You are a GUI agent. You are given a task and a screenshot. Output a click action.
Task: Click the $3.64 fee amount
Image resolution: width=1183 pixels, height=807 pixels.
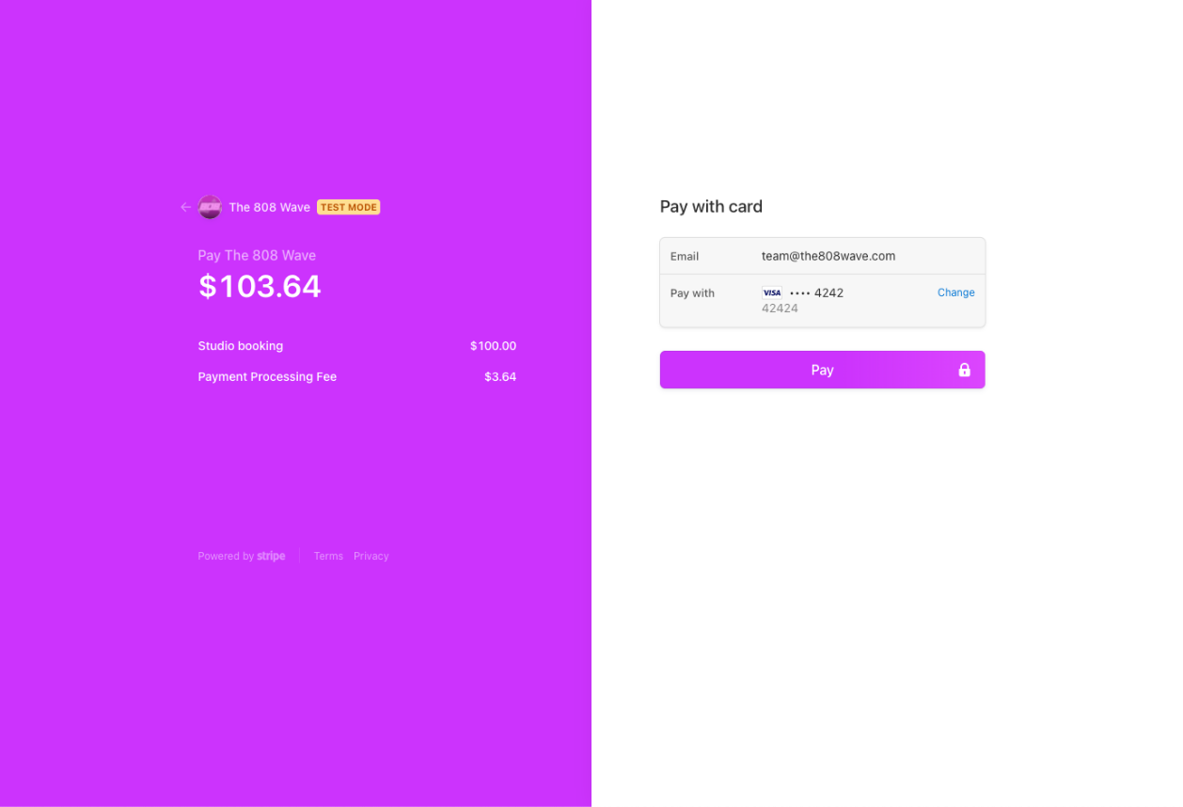500,376
